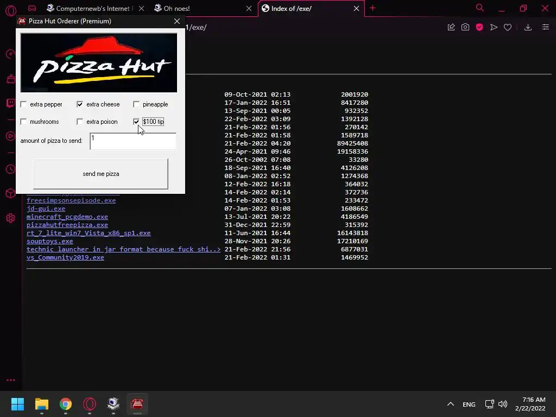Take a snapshot with camera icon
The height and width of the screenshot is (417, 556).
click(465, 27)
